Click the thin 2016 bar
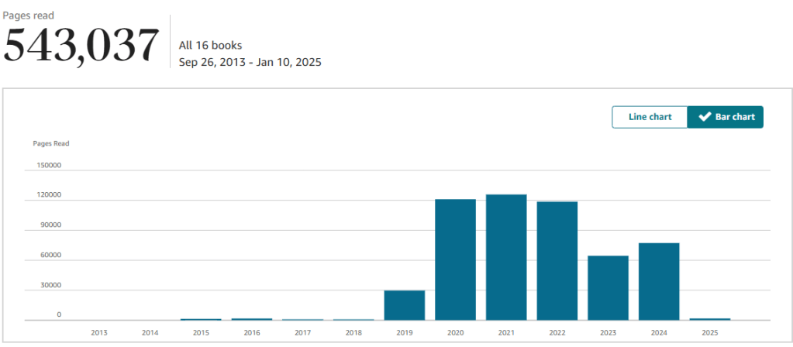This screenshot has width=793, height=347. pos(252,319)
